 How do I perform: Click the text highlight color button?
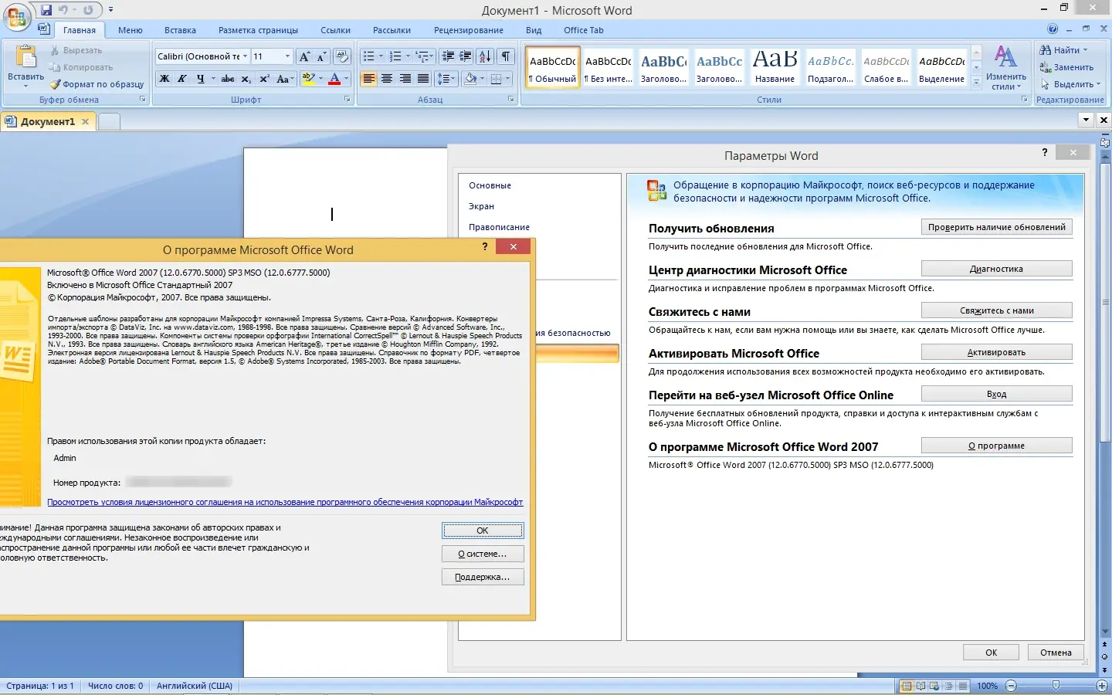click(308, 79)
